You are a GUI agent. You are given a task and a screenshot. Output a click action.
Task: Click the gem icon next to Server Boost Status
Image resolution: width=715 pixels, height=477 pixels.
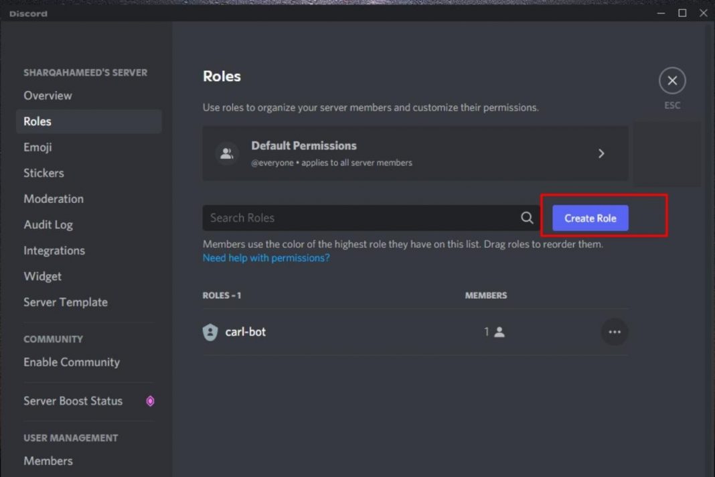[150, 401]
